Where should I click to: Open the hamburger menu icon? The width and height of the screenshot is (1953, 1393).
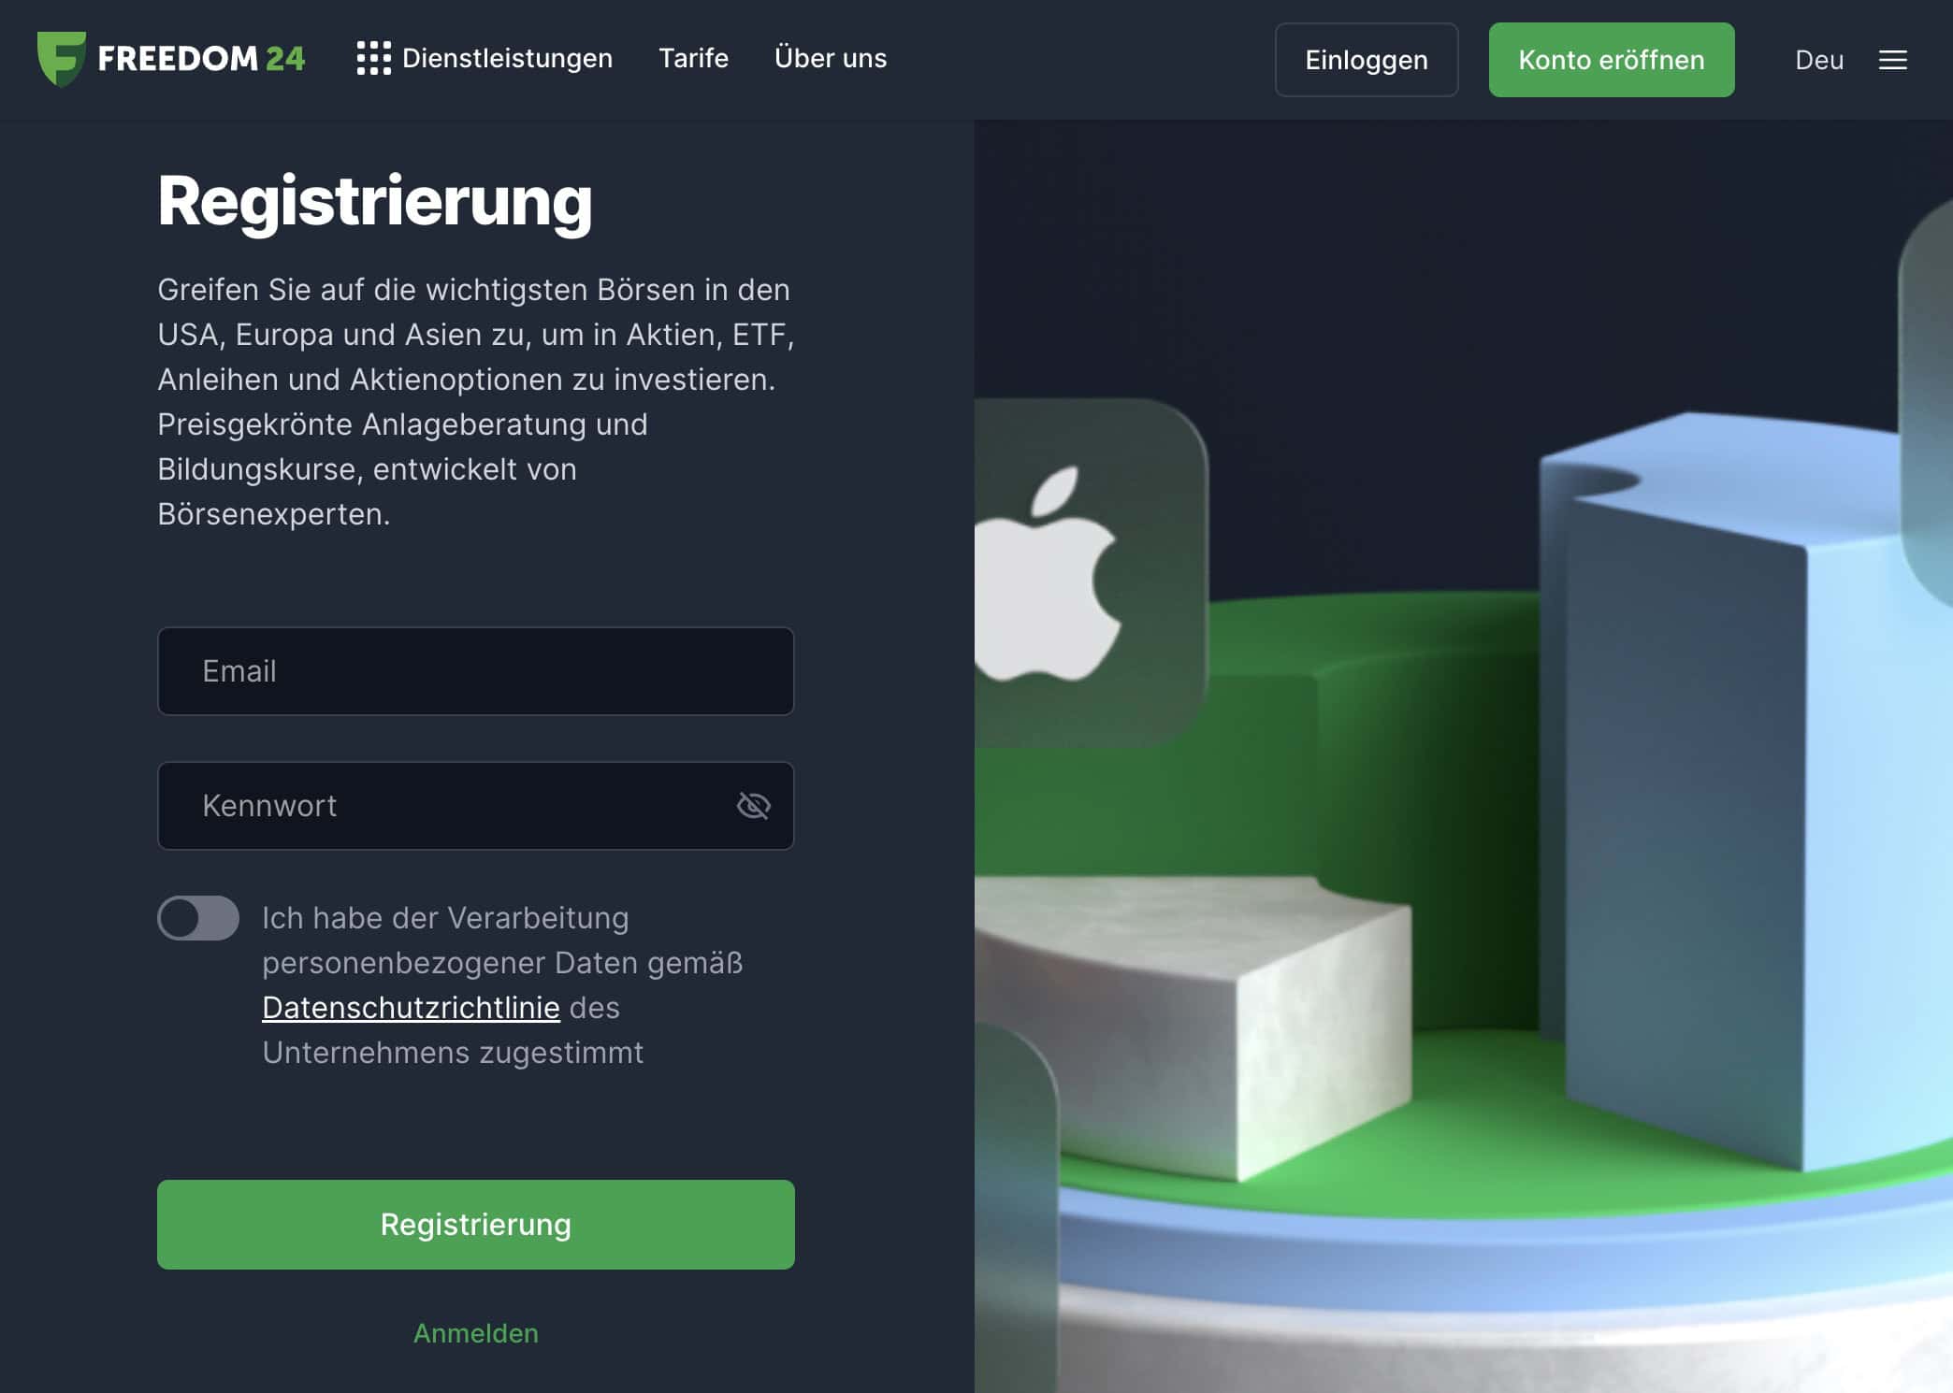[1892, 60]
